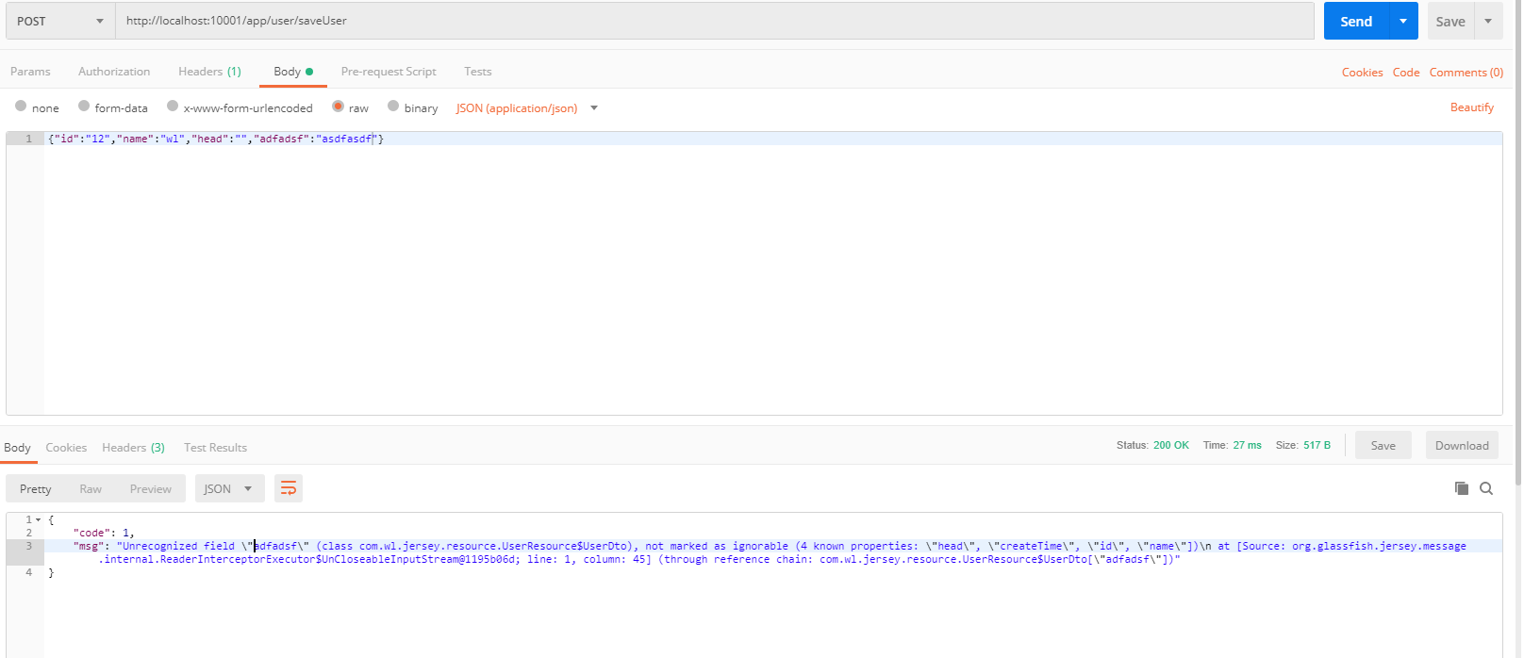Select the raw body radio option

338,107
